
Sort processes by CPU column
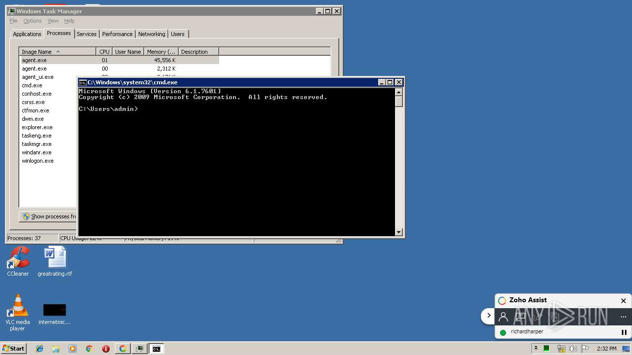click(104, 52)
